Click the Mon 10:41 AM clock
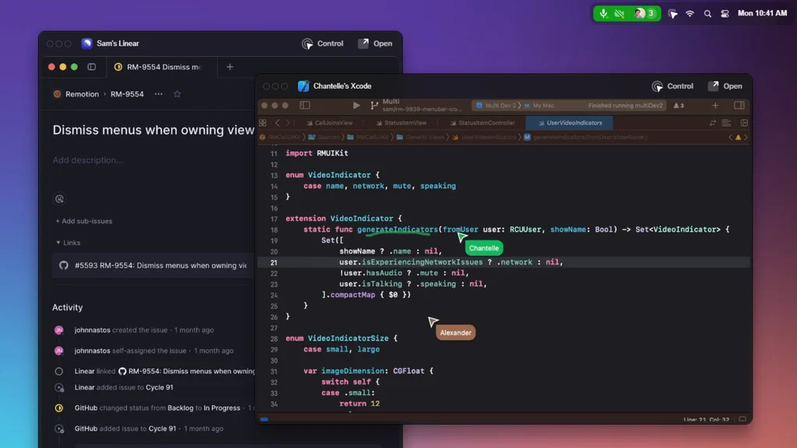This screenshot has height=448, width=797. click(x=762, y=13)
